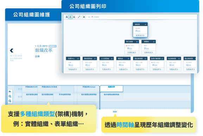Click the headcount icon on the 信用卡事業群 card
Image resolution: width=203 pixels, height=136 pixels.
[x=163, y=58]
